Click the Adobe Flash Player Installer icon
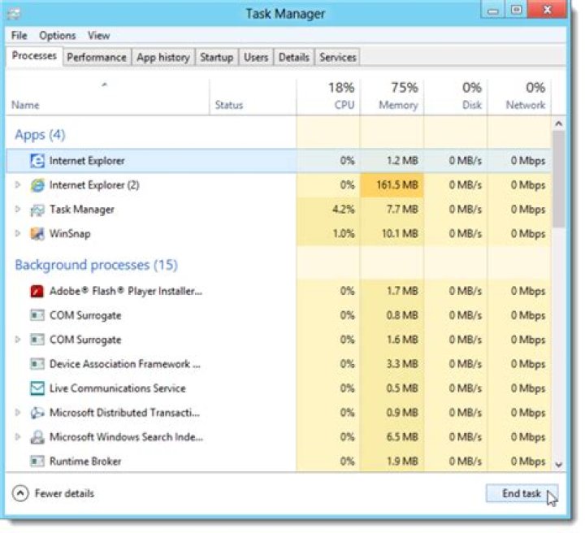This screenshot has height=533, width=585. [x=37, y=291]
